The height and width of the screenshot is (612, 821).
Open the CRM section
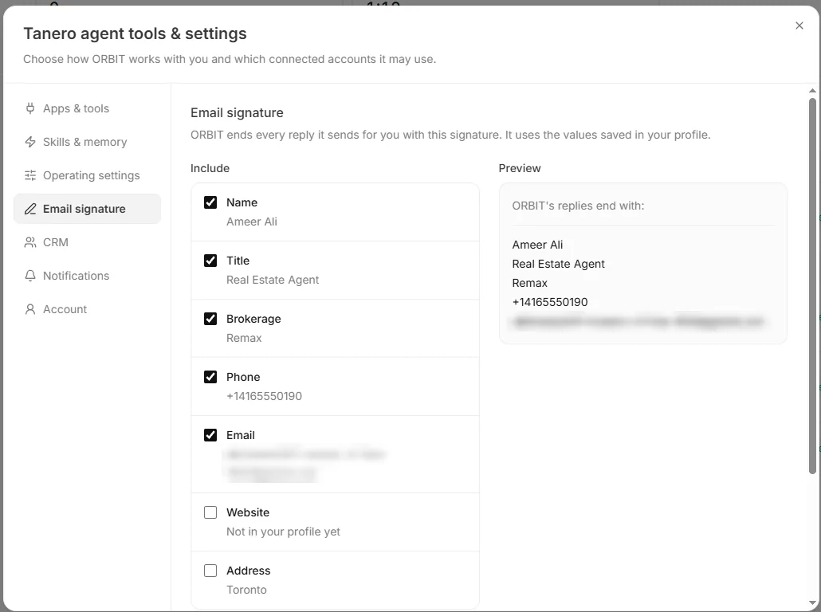(x=87, y=242)
